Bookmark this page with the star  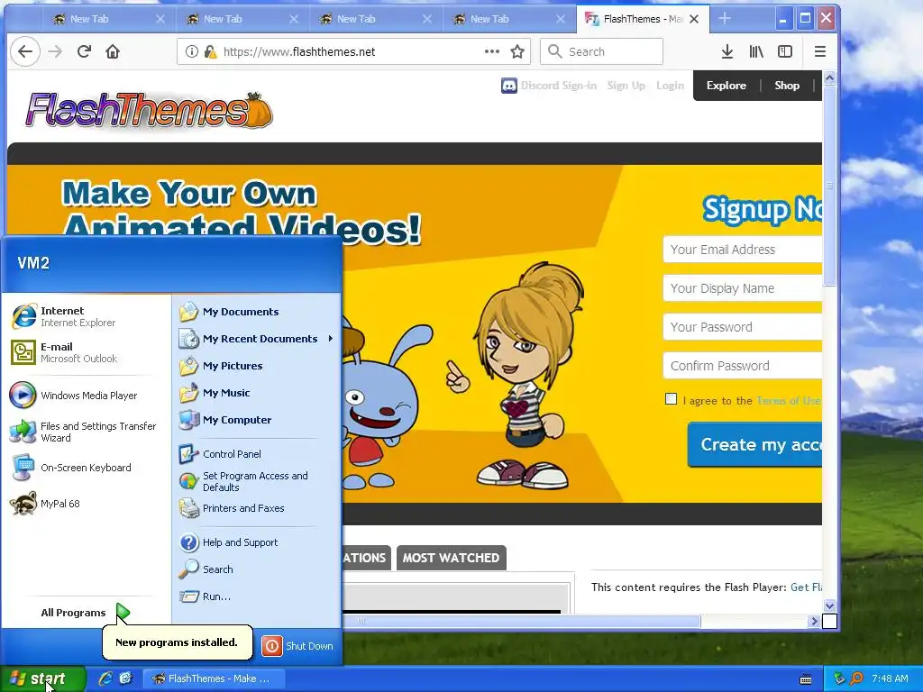point(517,51)
